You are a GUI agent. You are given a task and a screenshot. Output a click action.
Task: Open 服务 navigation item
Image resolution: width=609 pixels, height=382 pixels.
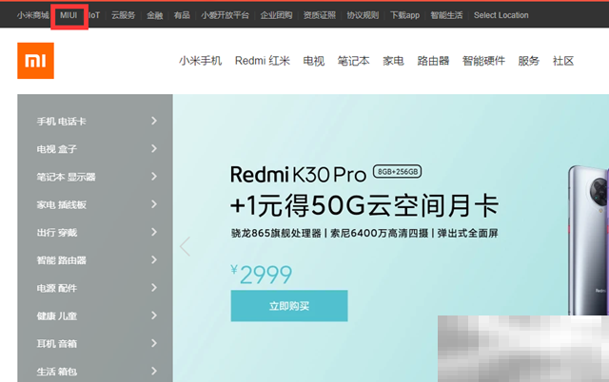(529, 61)
